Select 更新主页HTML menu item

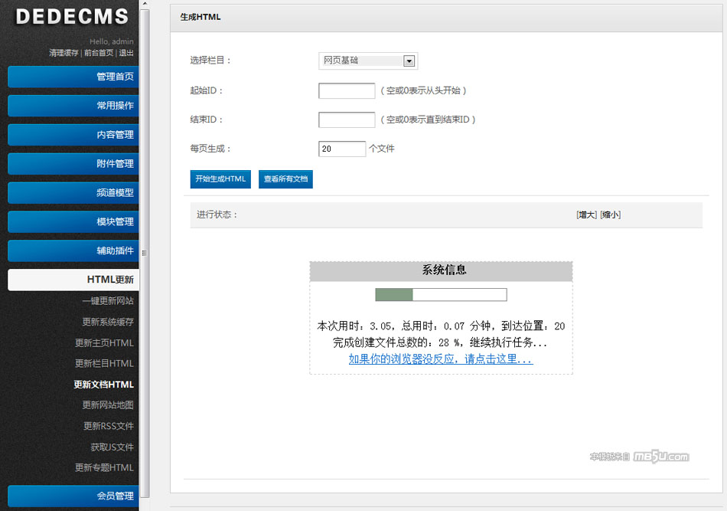coord(104,342)
